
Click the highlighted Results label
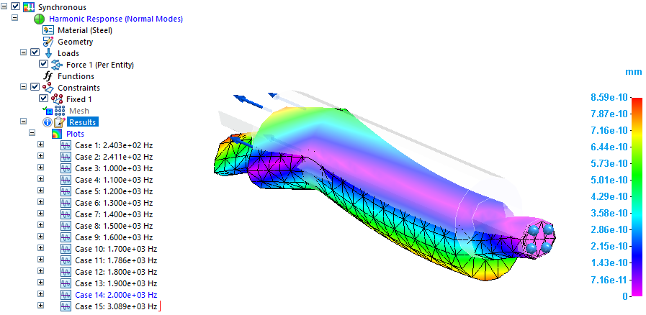[82, 122]
